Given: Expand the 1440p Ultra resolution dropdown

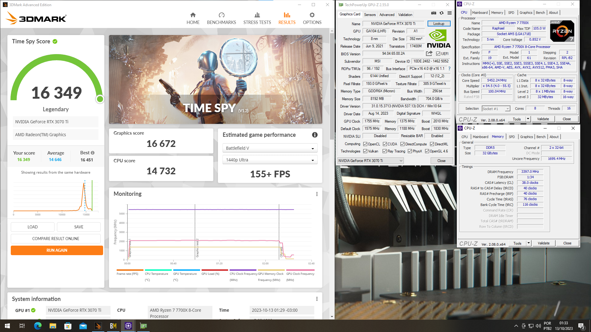Looking at the screenshot, I should pyautogui.click(x=270, y=160).
